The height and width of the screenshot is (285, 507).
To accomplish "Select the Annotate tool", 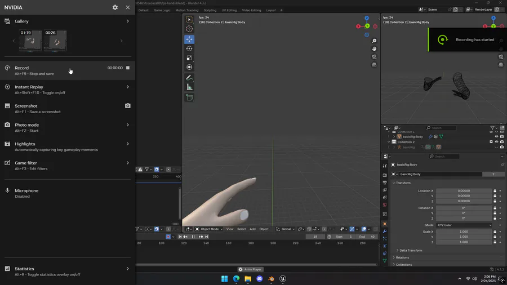I will tap(189, 78).
